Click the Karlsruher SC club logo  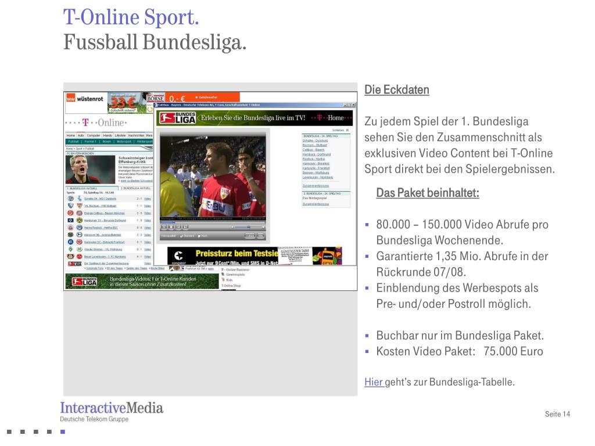pos(70,242)
